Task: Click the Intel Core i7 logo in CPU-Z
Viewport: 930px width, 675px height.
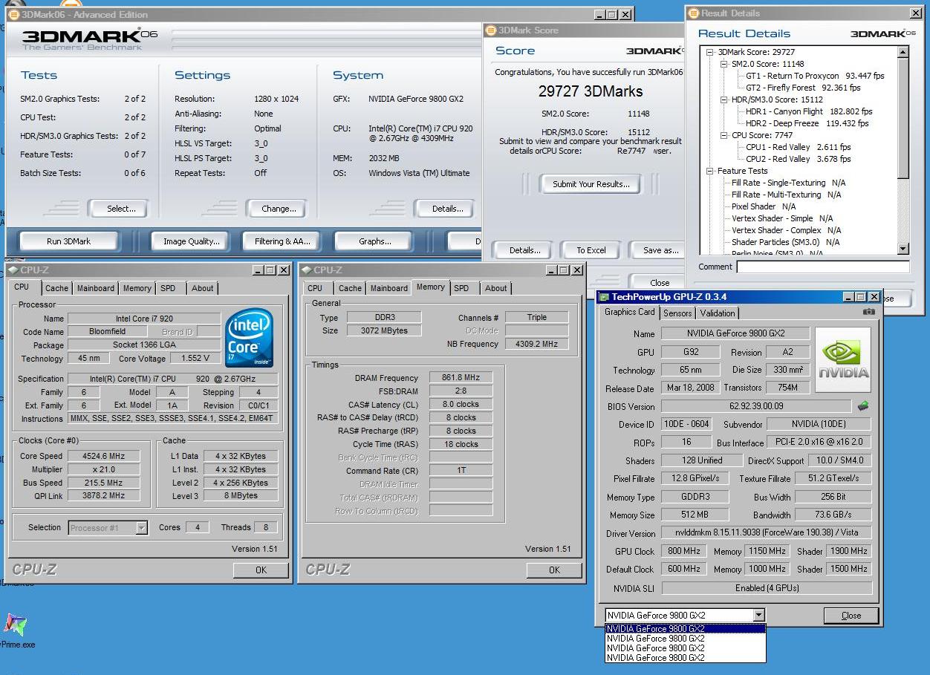Action: coord(249,338)
